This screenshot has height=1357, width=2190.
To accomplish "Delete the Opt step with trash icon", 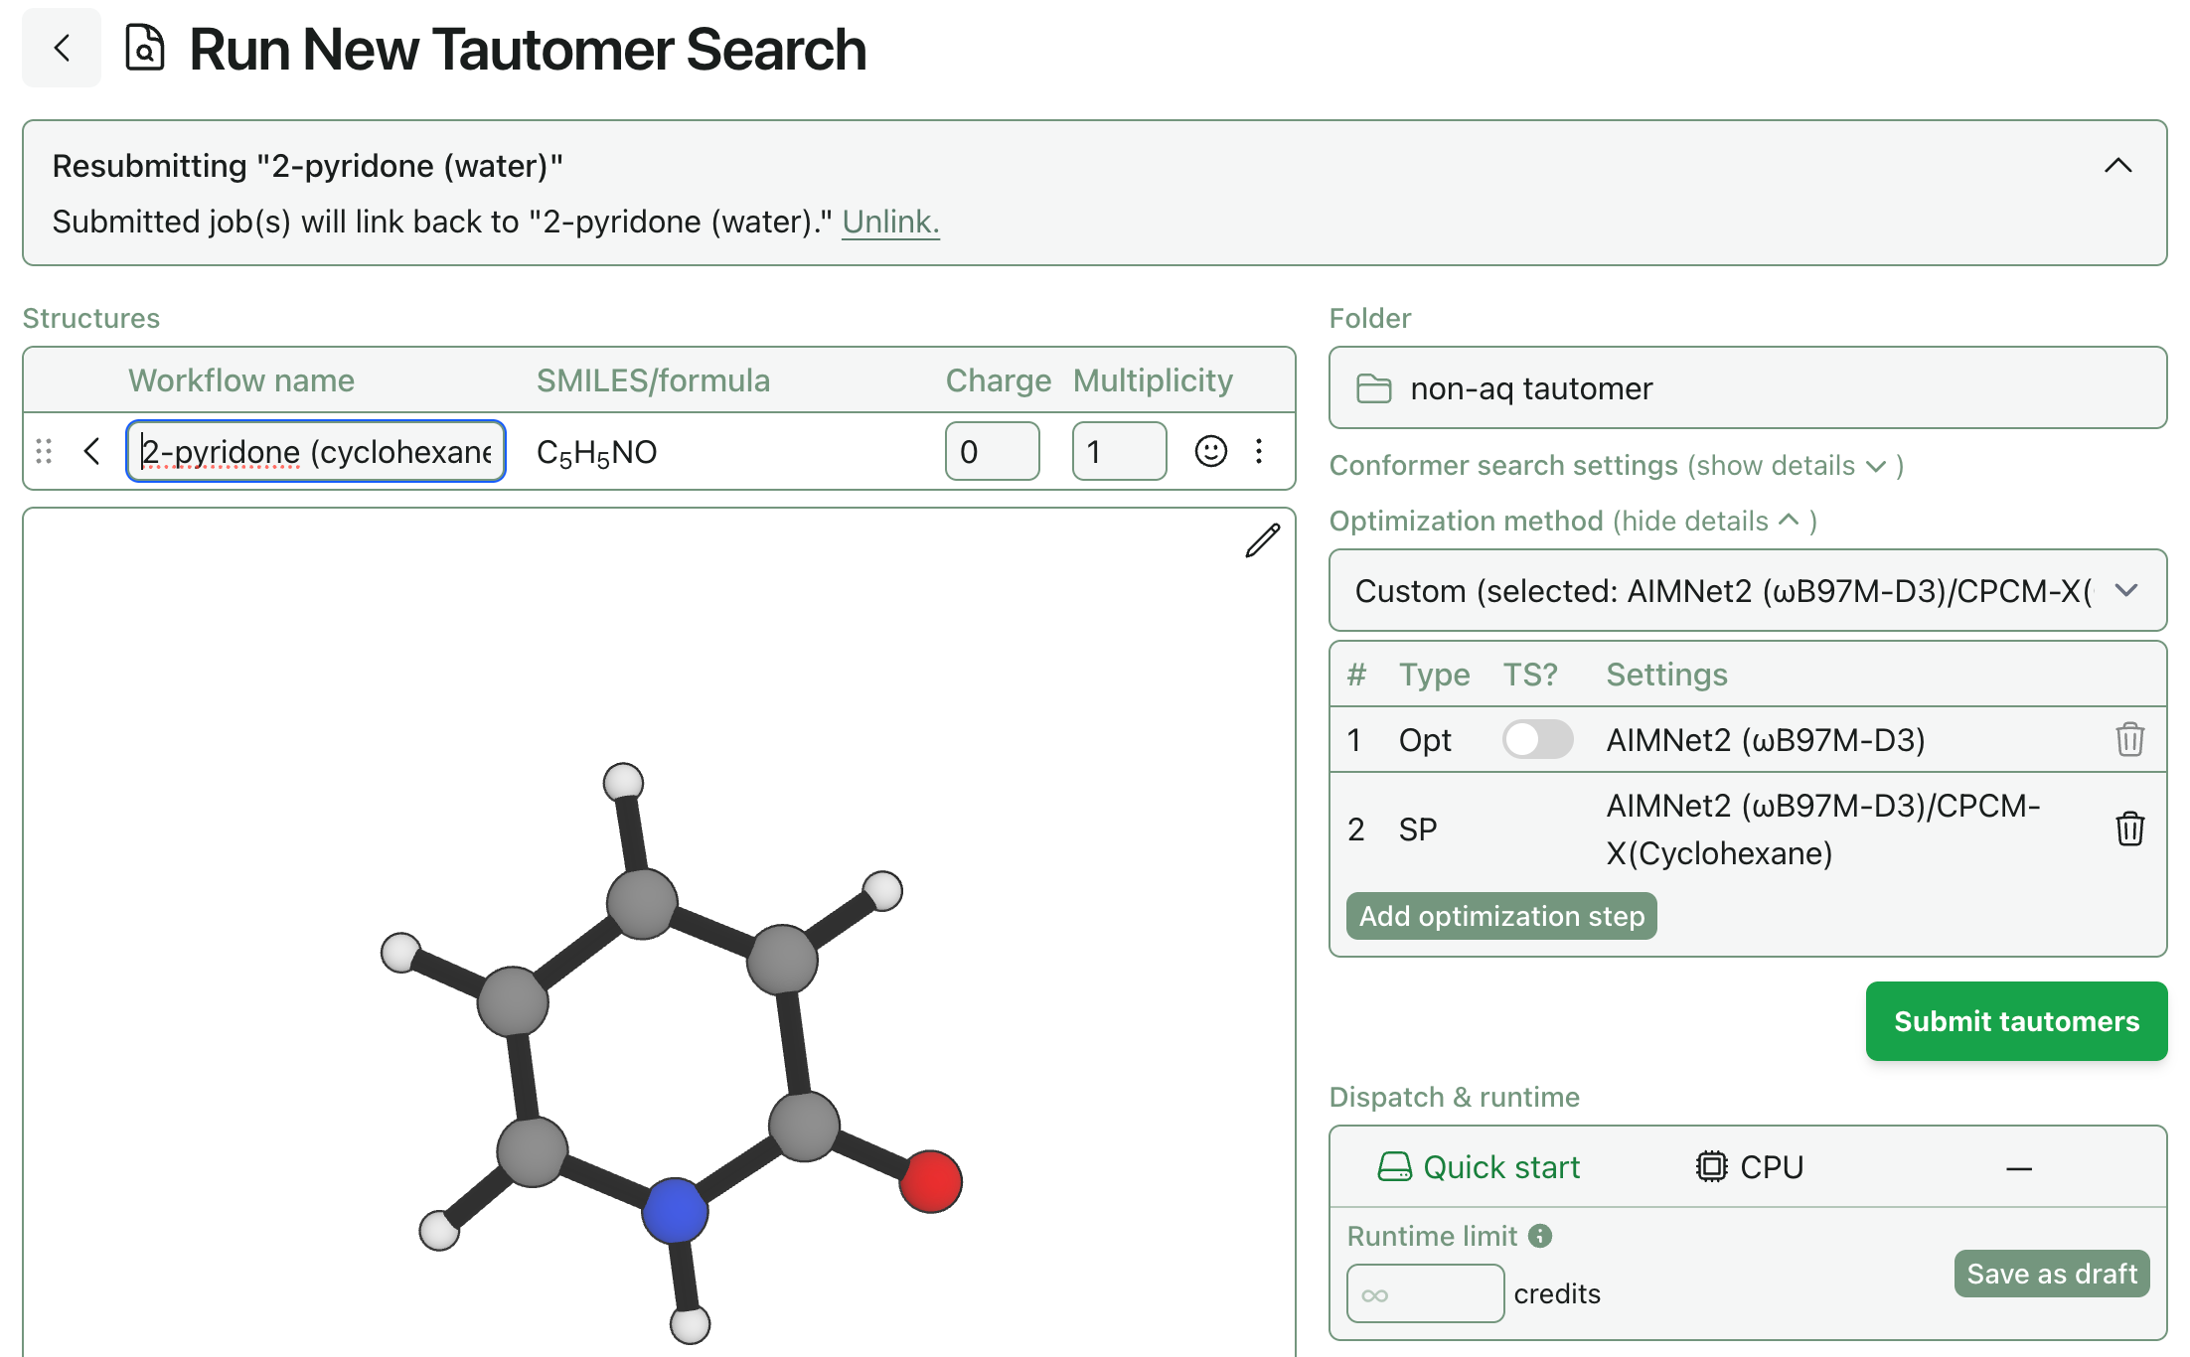I will [2129, 740].
